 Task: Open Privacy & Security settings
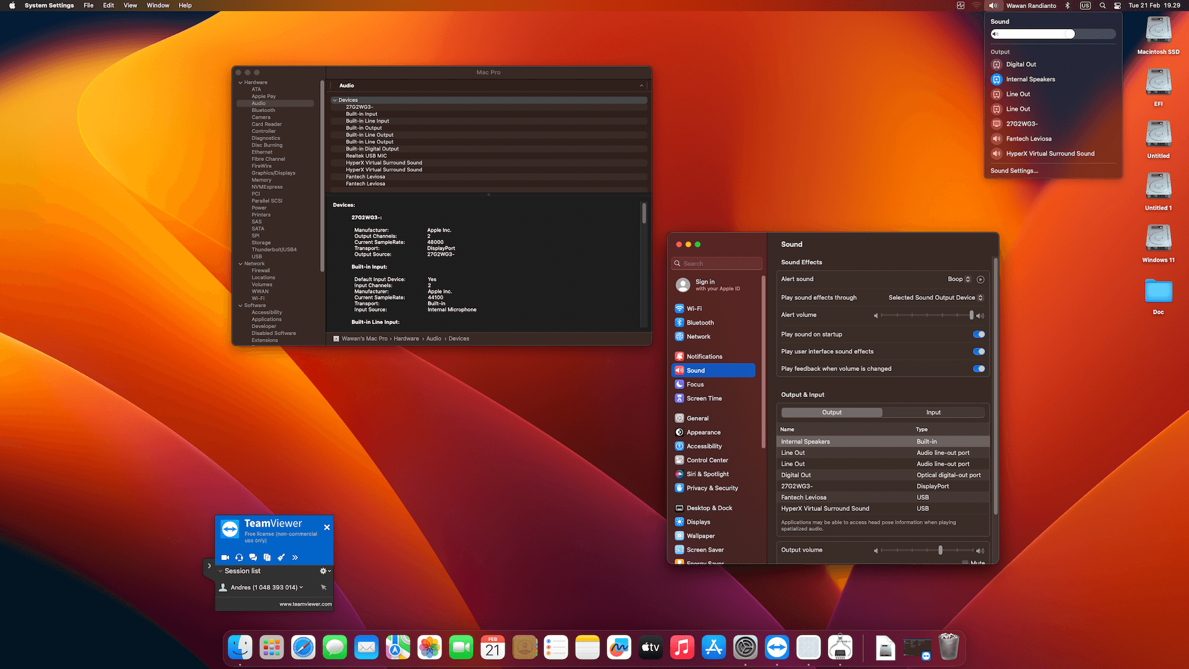click(713, 488)
